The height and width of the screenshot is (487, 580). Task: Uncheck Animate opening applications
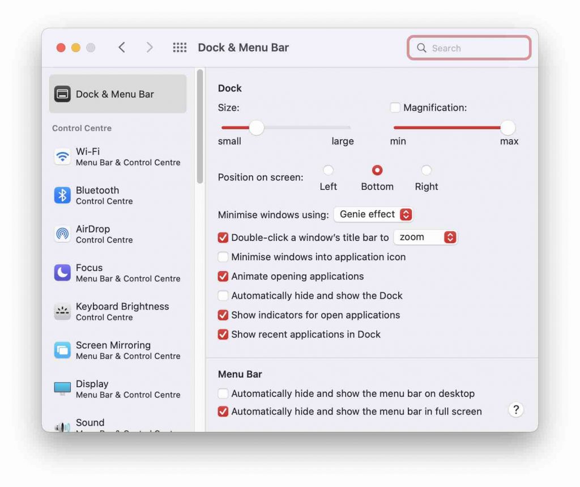coord(223,276)
